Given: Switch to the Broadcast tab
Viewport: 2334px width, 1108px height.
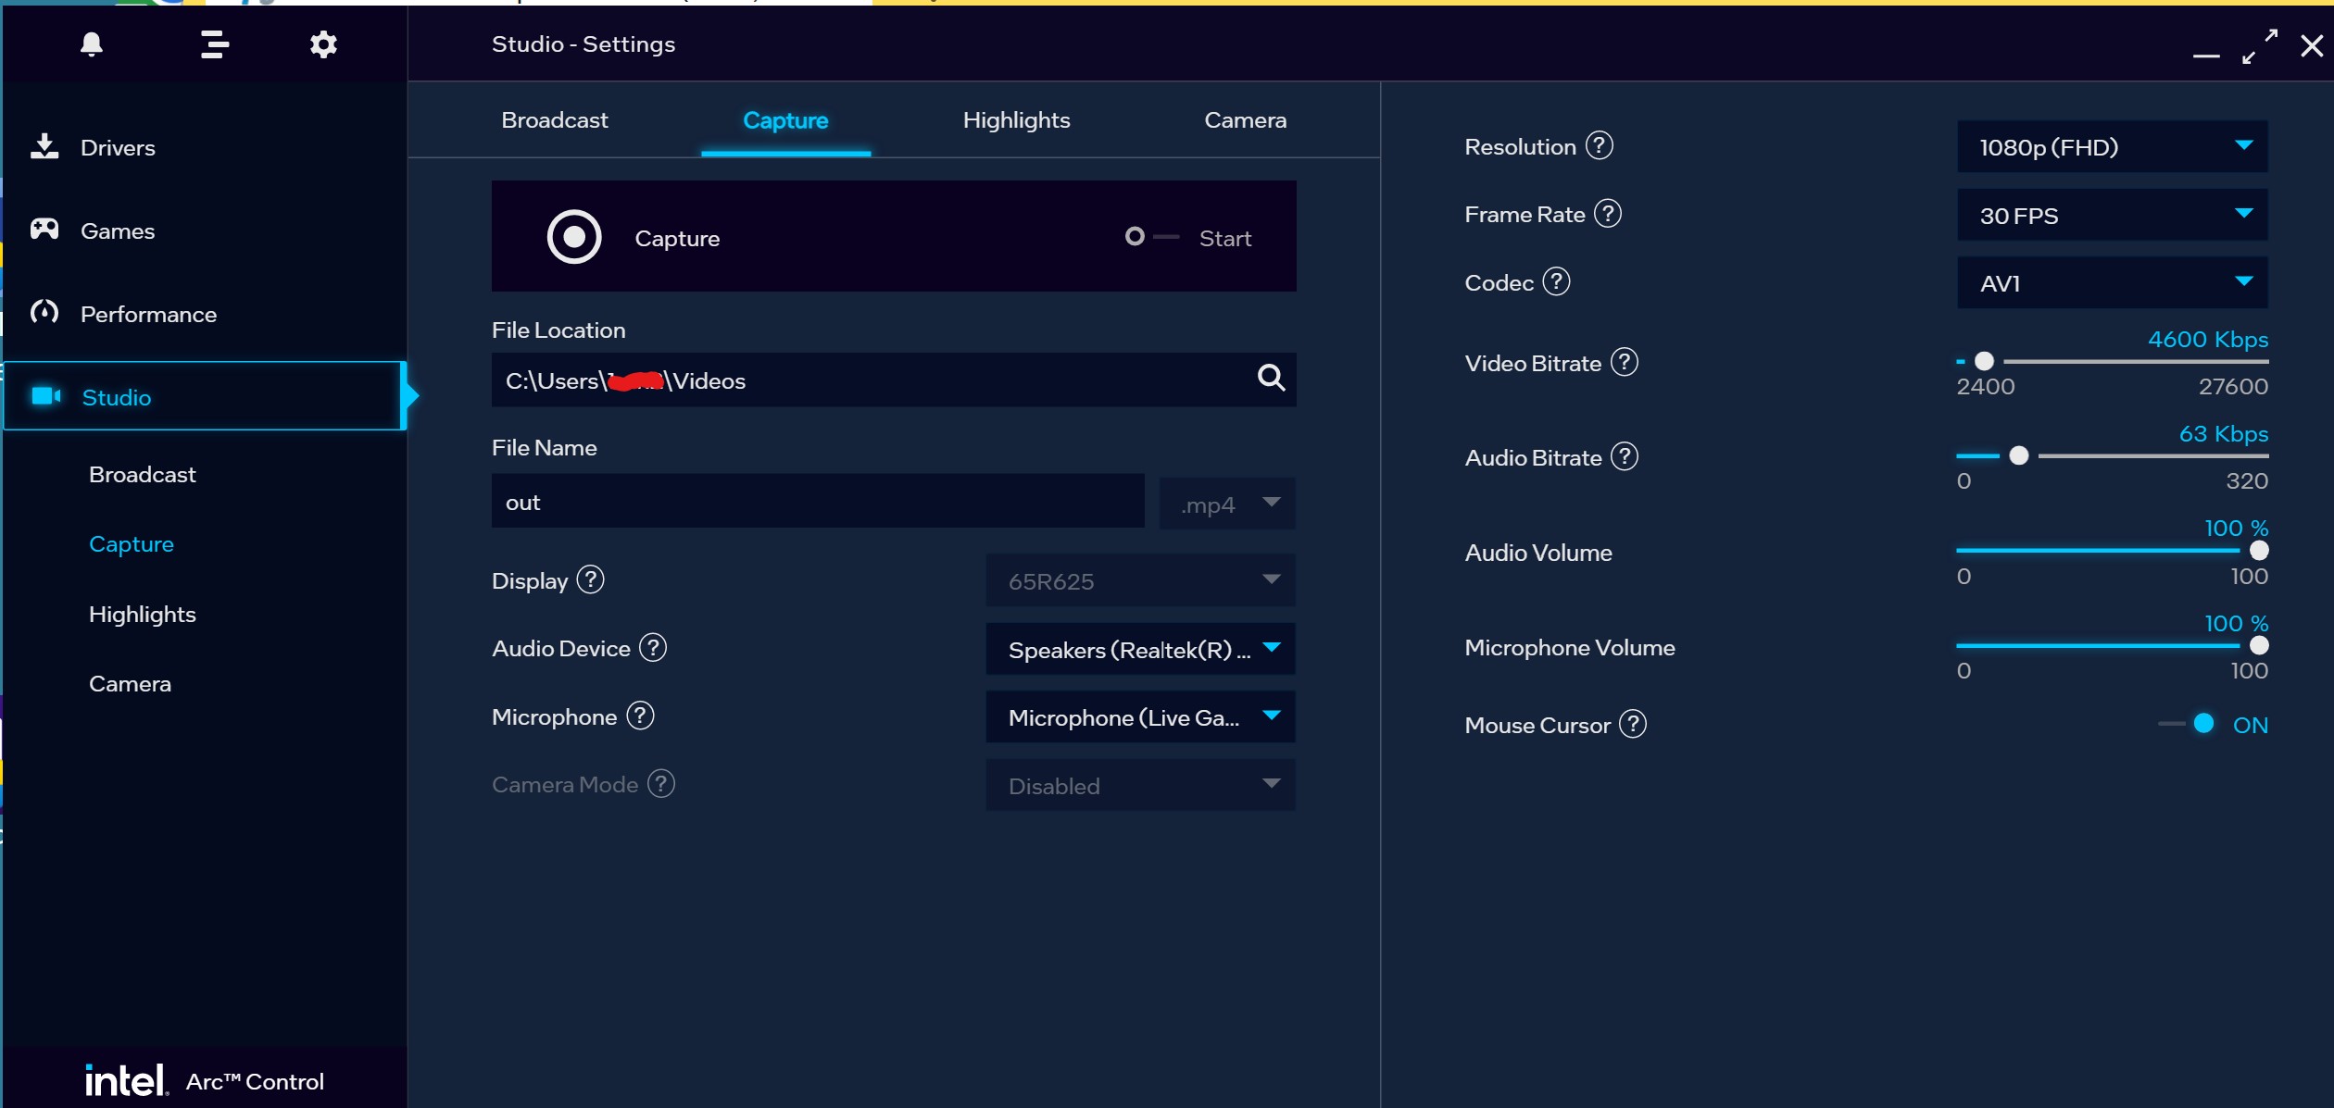Looking at the screenshot, I should [x=554, y=120].
